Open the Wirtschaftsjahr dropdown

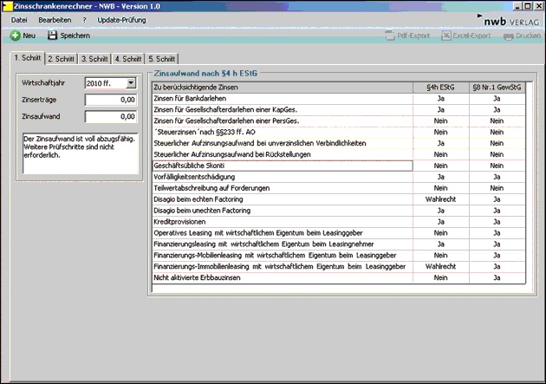(x=131, y=83)
